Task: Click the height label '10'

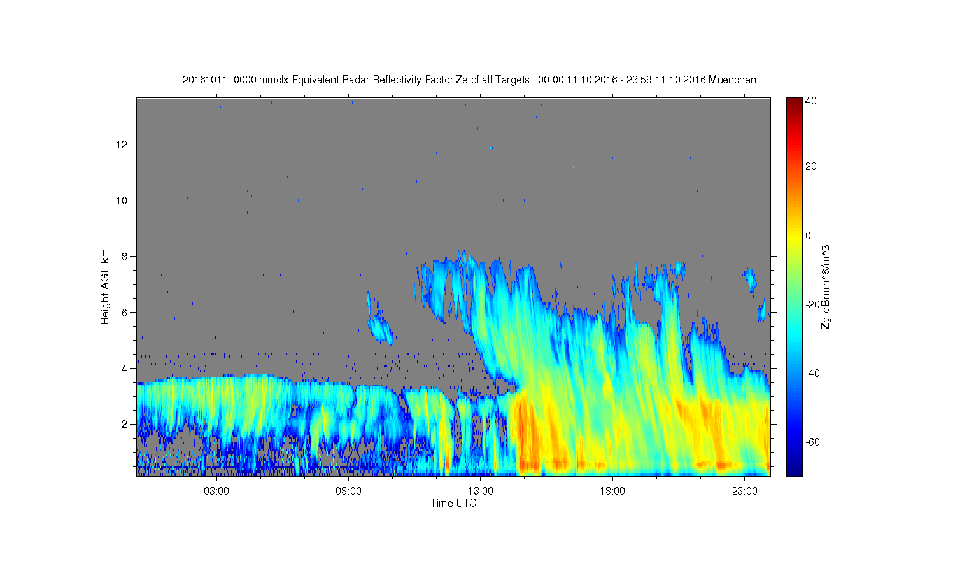Action: click(122, 201)
